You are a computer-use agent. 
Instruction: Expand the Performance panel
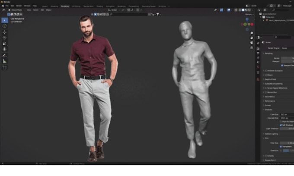click(270, 101)
